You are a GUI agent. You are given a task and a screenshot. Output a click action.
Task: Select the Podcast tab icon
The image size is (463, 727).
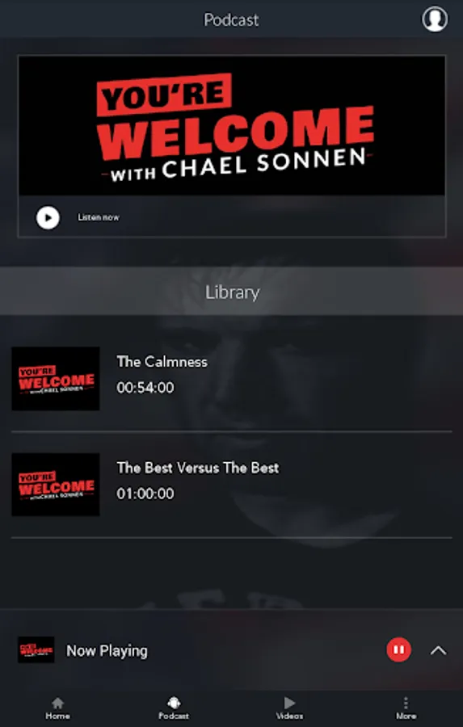[x=174, y=704]
